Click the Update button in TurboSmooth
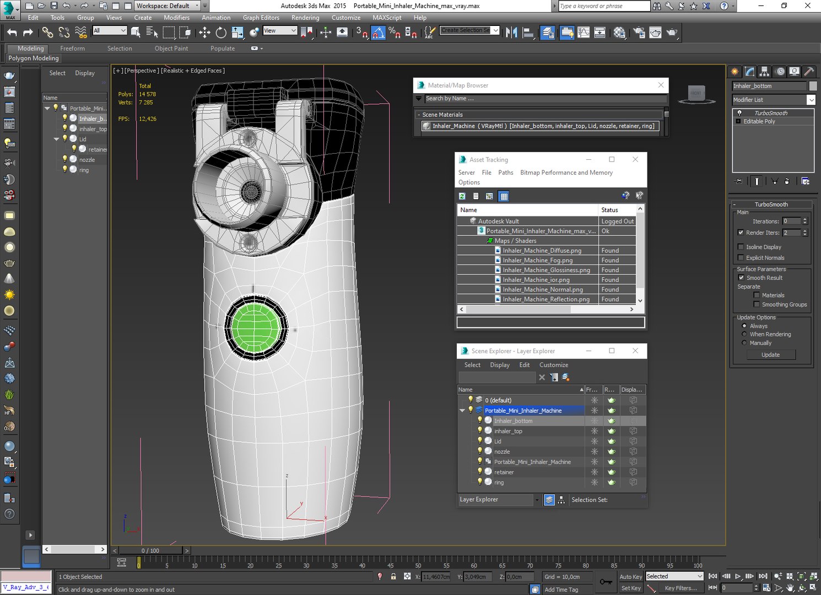 (770, 355)
